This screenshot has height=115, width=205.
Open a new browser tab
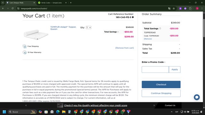click(71, 3)
